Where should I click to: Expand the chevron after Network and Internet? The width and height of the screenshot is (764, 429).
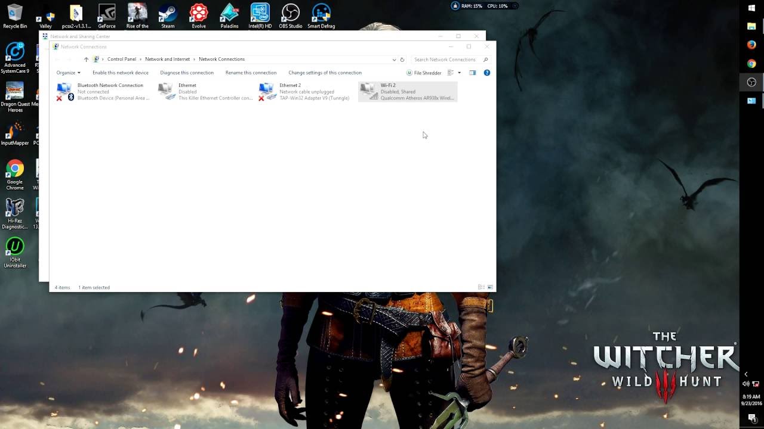[195, 59]
